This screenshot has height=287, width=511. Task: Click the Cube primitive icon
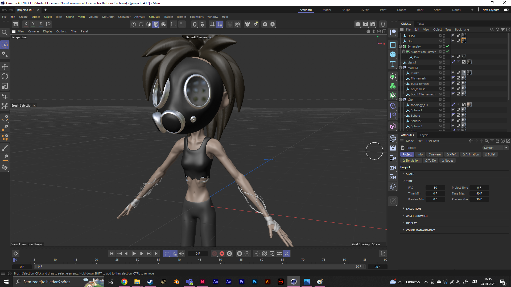393,54
